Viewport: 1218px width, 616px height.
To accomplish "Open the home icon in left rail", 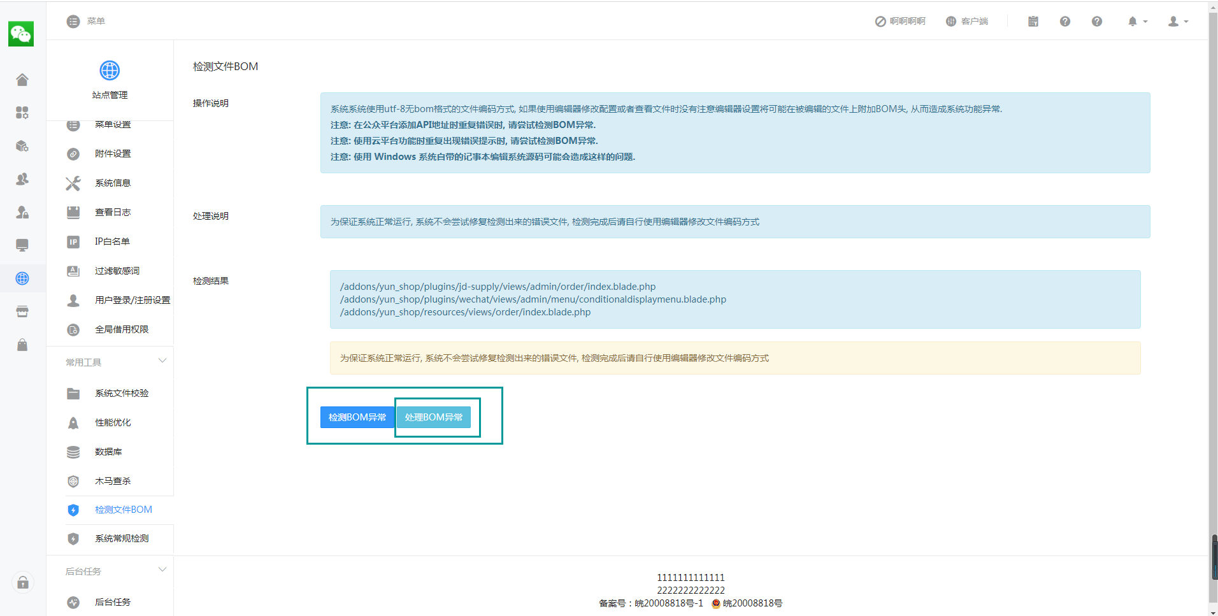I will (22, 80).
